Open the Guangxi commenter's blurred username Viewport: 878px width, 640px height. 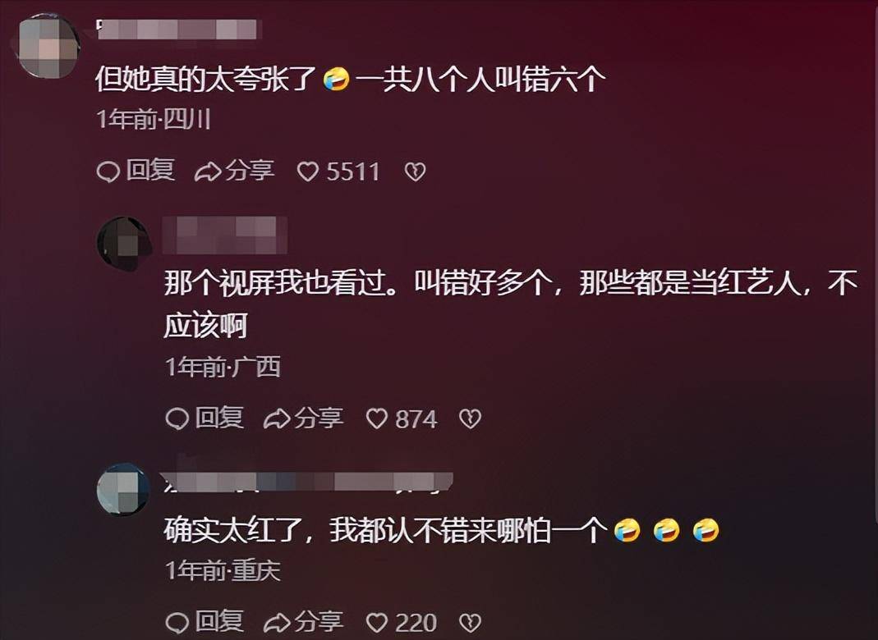[225, 235]
